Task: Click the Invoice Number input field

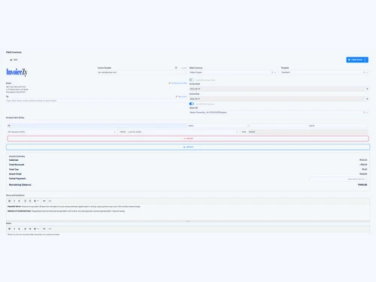Action: tap(142, 72)
